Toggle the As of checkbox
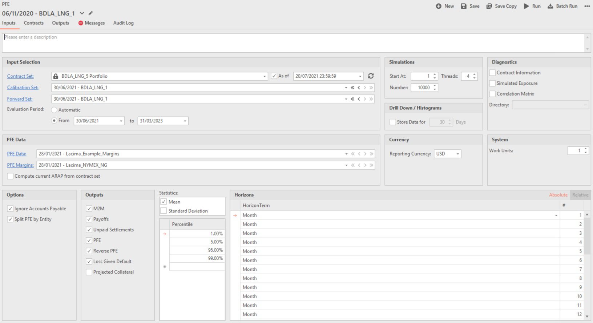The height and width of the screenshot is (323, 593). click(274, 76)
